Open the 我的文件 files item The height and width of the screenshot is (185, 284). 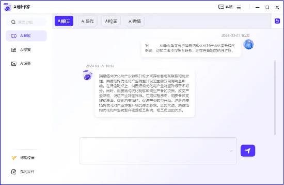click(x=23, y=172)
